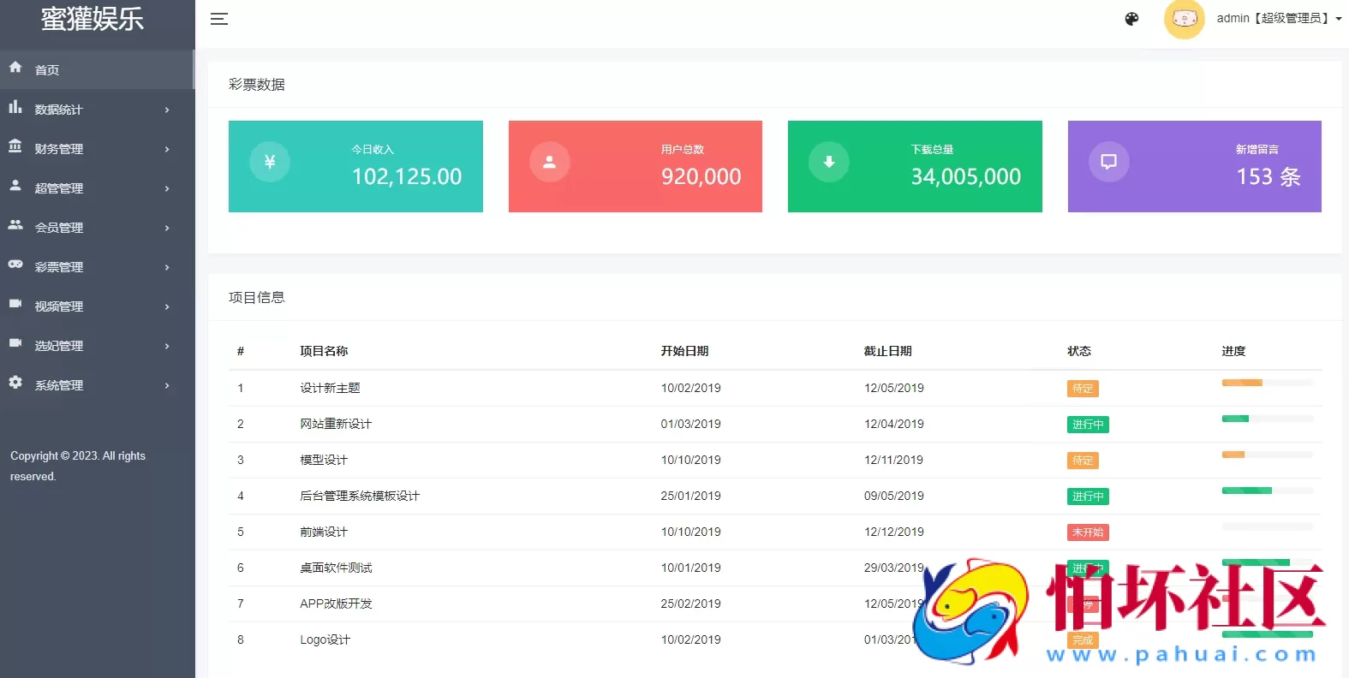This screenshot has width=1349, height=678.
Task: Click the 财务管理 bank icon
Action: point(15,146)
